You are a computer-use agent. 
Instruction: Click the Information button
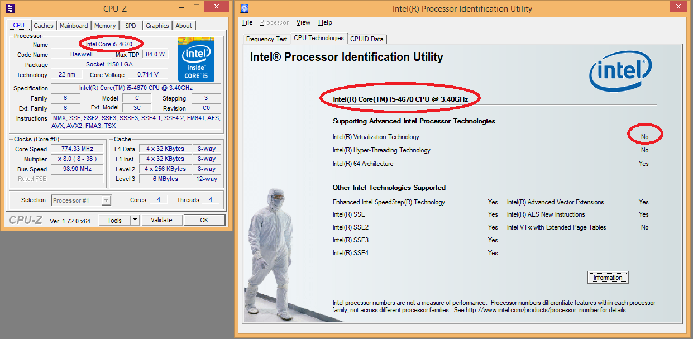608,278
